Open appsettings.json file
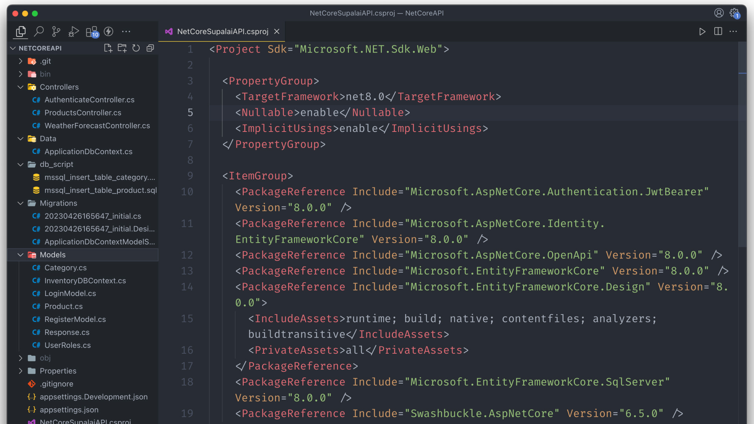This screenshot has height=424, width=754. pyautogui.click(x=83, y=410)
